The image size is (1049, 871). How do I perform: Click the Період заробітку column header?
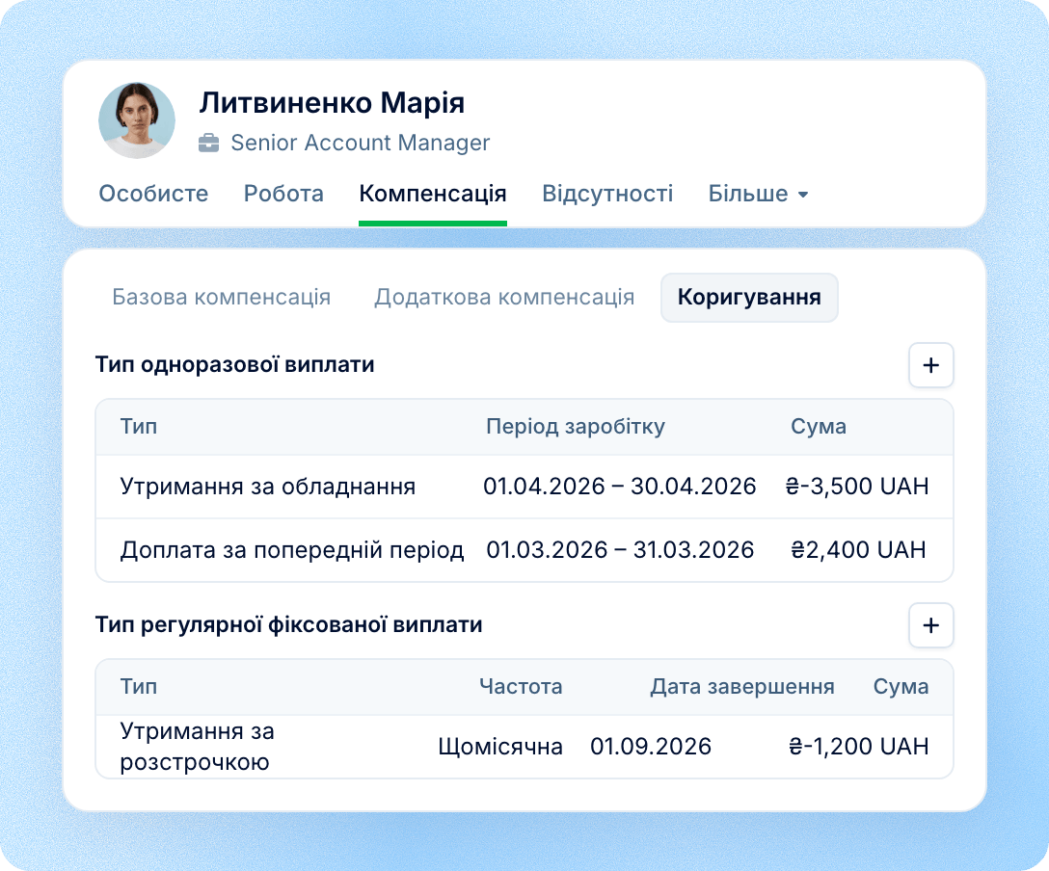pos(576,427)
